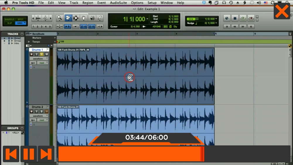293x165 pixels.
Task: Switch to Slip edit mode
Action: (9, 23)
